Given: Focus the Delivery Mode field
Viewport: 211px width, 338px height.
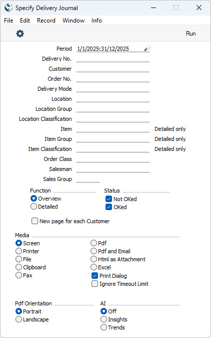Looking at the screenshot, I should (x=113, y=89).
